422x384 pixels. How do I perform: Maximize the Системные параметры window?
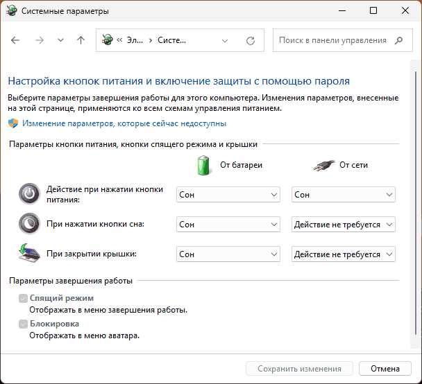pyautogui.click(x=373, y=11)
